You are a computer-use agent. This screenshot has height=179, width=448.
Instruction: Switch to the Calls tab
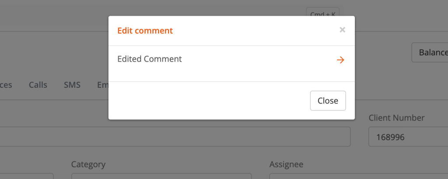tap(38, 85)
